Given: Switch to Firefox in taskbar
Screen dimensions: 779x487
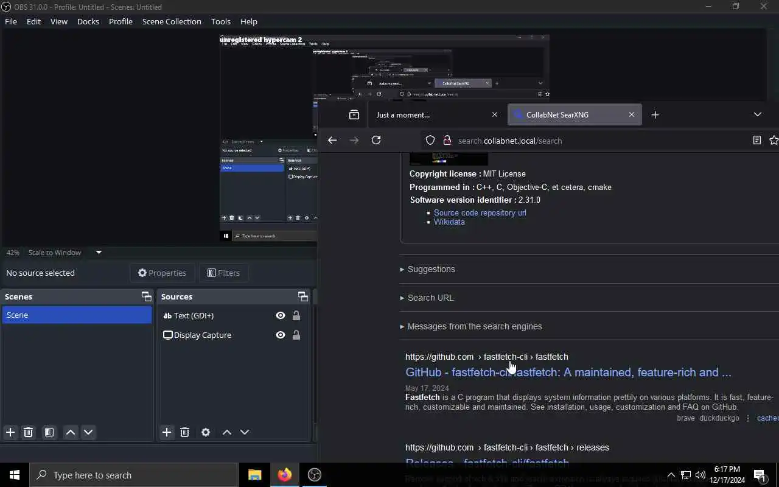Looking at the screenshot, I should pos(284,475).
